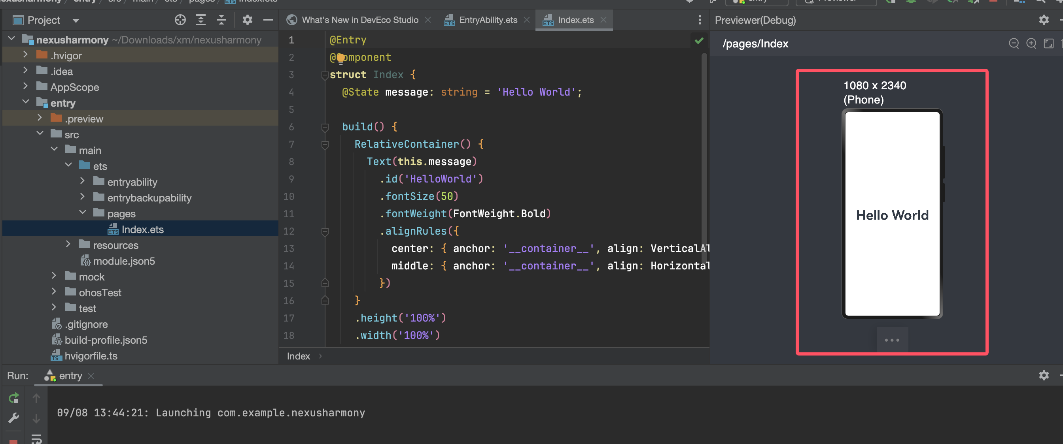Screen dimensions: 1063x444
Task: Click the Expand All icon in Project toolbar
Action: pos(200,20)
